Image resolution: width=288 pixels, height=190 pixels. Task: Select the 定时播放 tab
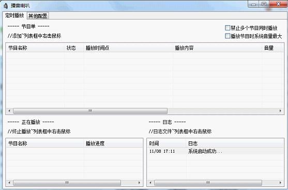point(14,16)
